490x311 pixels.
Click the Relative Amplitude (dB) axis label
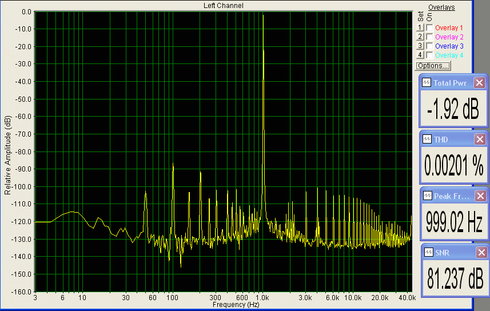click(x=7, y=155)
